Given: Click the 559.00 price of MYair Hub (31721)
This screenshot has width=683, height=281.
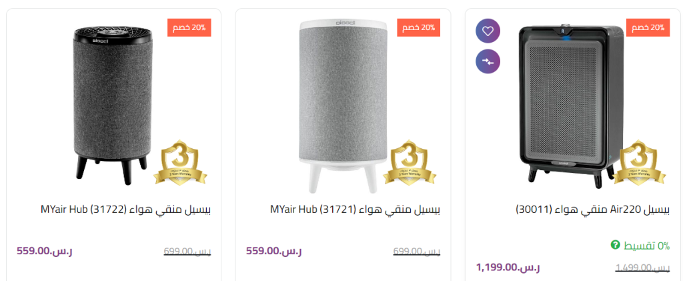Looking at the screenshot, I should tap(273, 251).
